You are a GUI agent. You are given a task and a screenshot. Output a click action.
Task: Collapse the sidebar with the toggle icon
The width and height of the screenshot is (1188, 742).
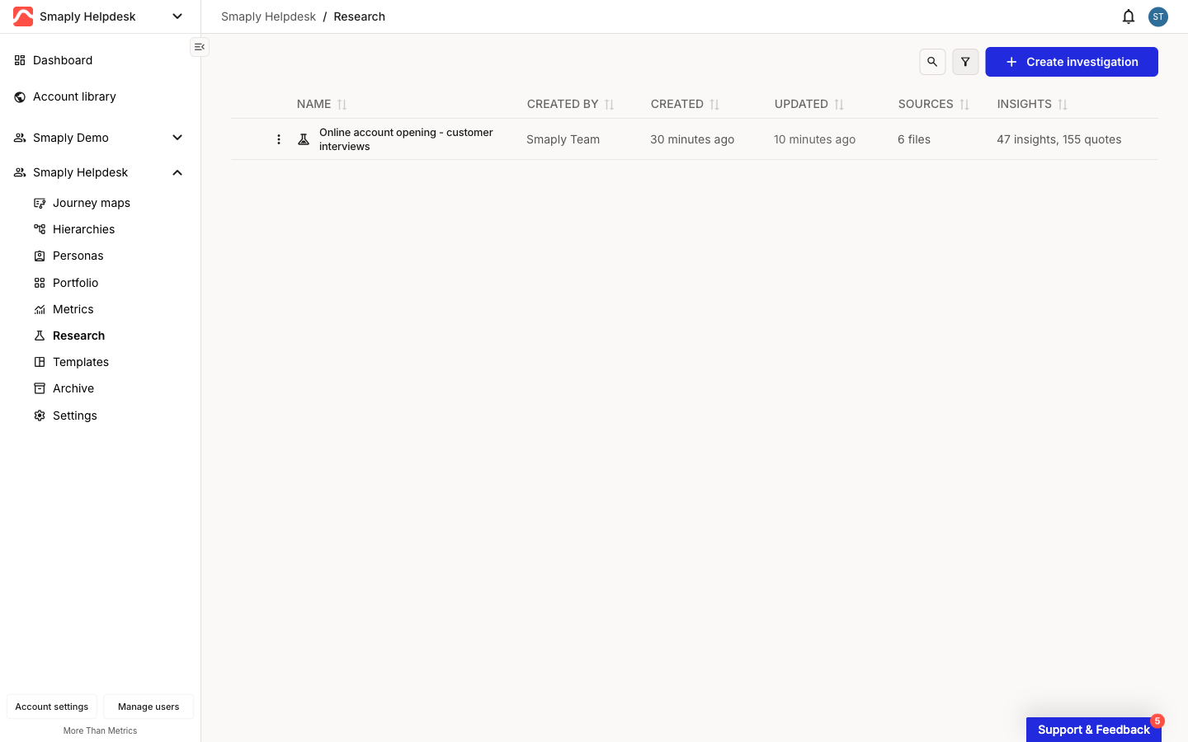tap(200, 47)
